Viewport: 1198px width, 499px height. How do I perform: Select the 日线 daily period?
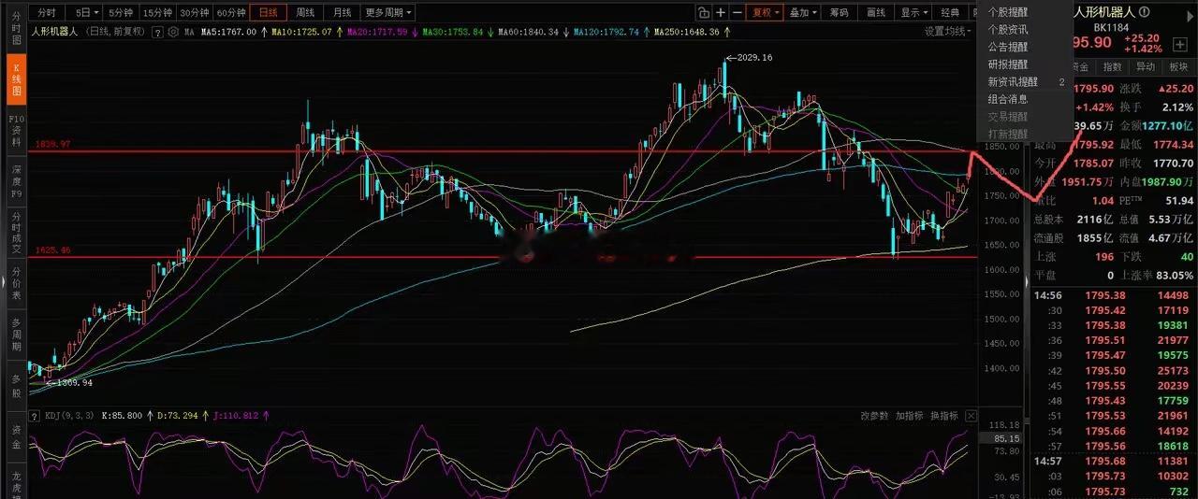(268, 12)
